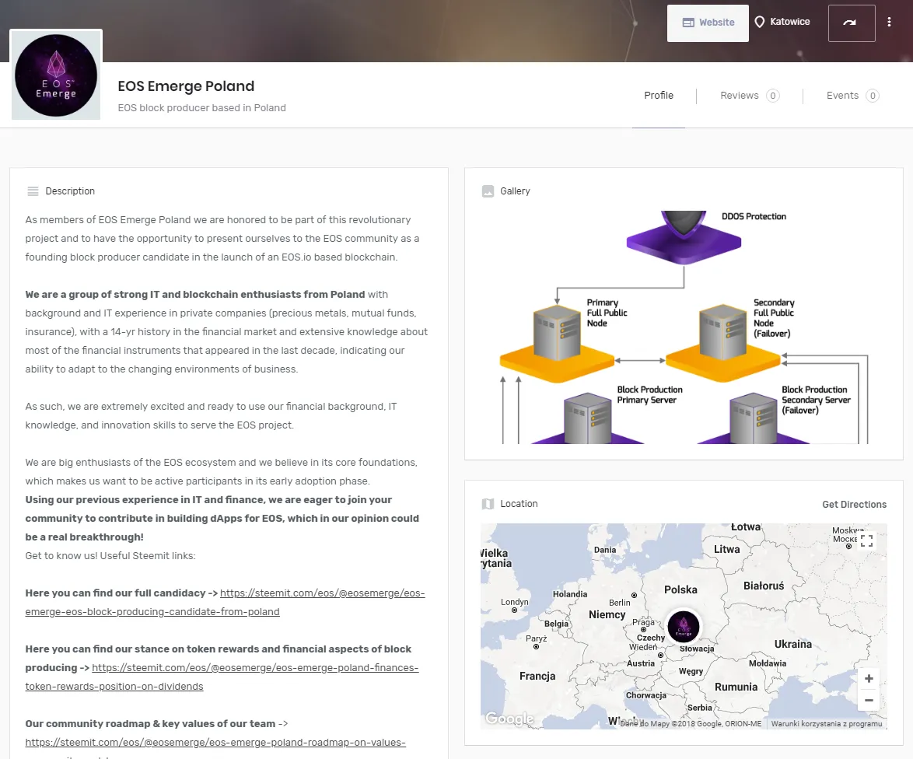Open map terms 'Warunki korzystania z programu'
This screenshot has height=759, width=913.
tap(826, 723)
